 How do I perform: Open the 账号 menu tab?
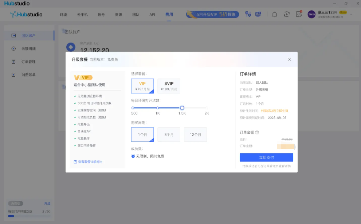(x=101, y=15)
